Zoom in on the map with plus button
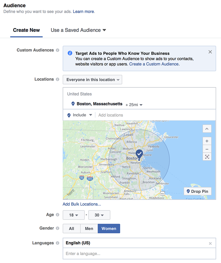 coord(207,141)
